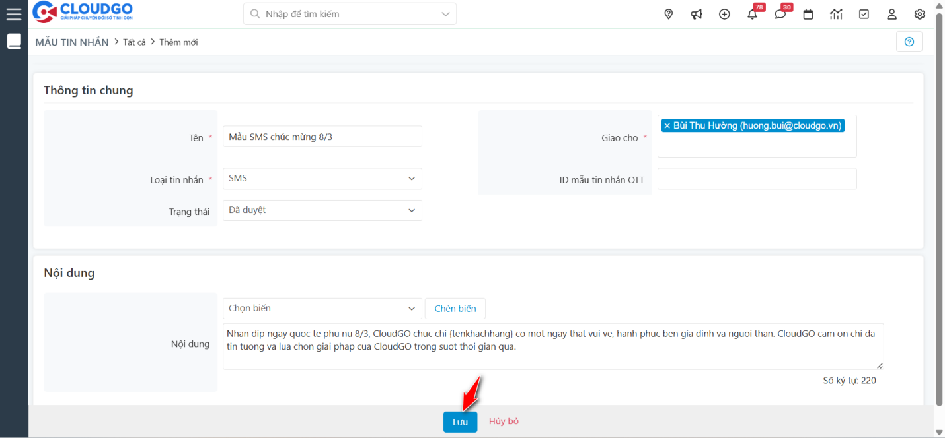Open the Trạng thái status dropdown
This screenshot has height=438, width=945.
click(322, 210)
